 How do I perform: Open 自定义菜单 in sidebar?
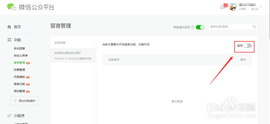(21, 56)
